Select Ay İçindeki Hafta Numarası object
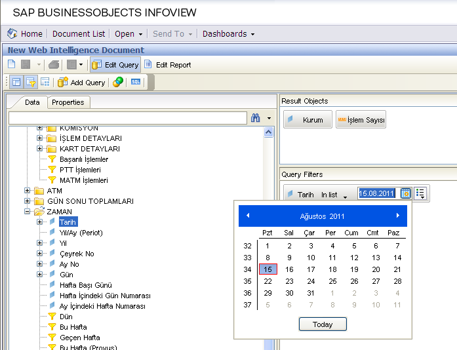This screenshot has height=350, width=457. (x=102, y=306)
